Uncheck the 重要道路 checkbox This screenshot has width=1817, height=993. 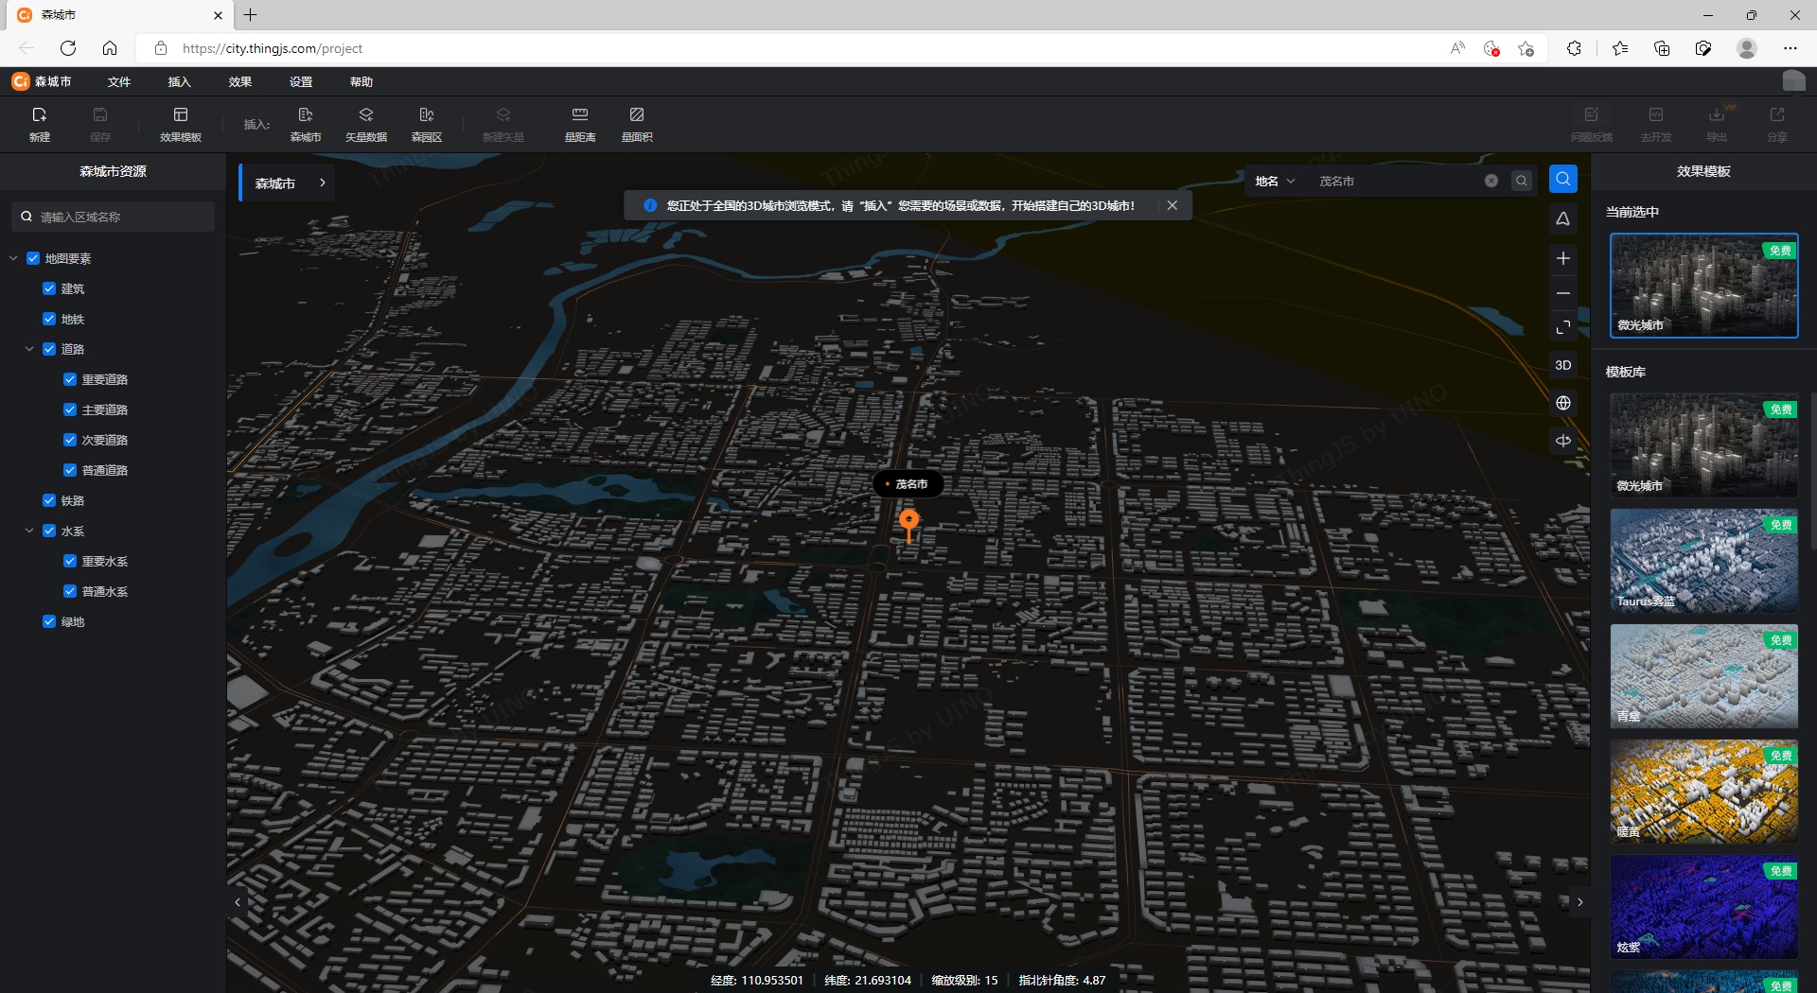click(70, 379)
